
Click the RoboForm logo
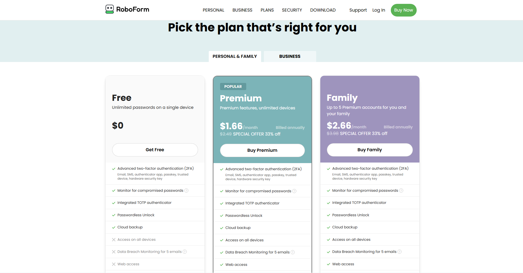[127, 9]
